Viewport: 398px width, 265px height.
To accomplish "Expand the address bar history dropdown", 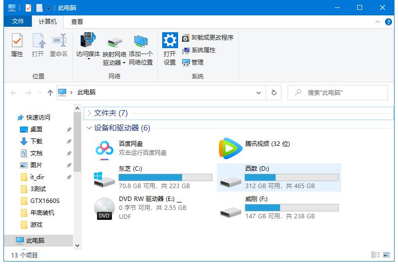I will 259,93.
